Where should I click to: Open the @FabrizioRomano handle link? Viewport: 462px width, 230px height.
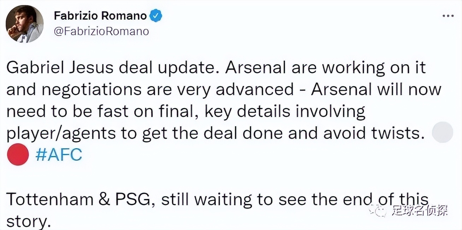click(101, 31)
